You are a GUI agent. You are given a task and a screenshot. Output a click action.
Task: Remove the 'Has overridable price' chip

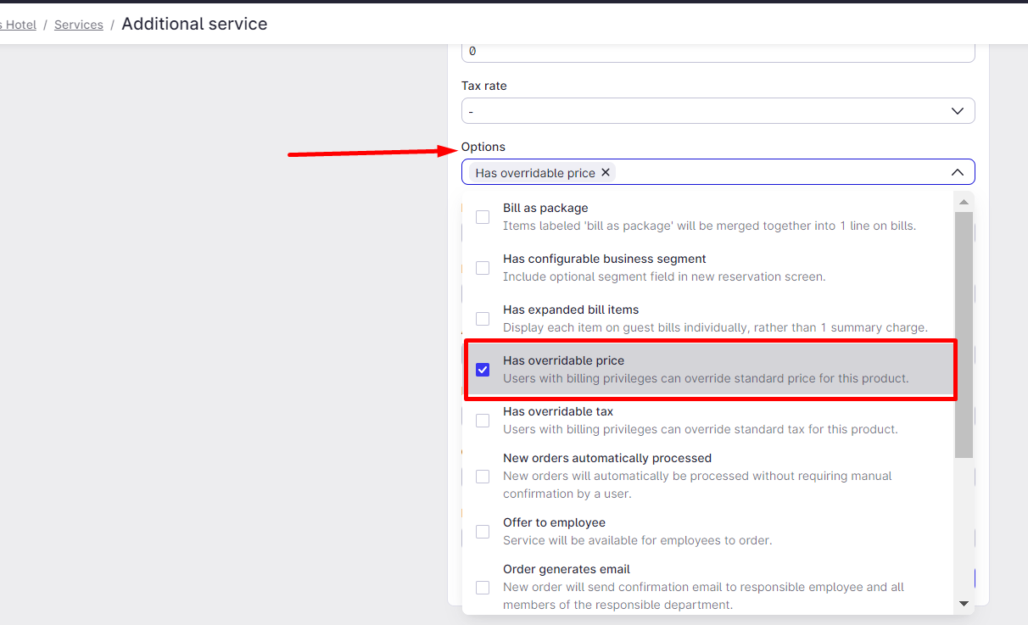pyautogui.click(x=606, y=172)
